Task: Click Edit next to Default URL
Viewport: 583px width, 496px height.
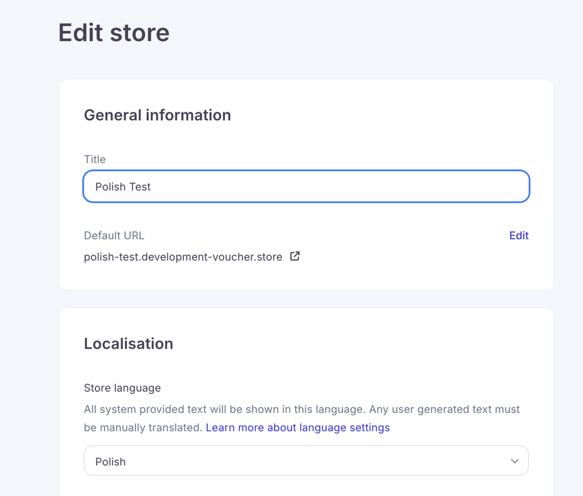Action: coord(518,235)
